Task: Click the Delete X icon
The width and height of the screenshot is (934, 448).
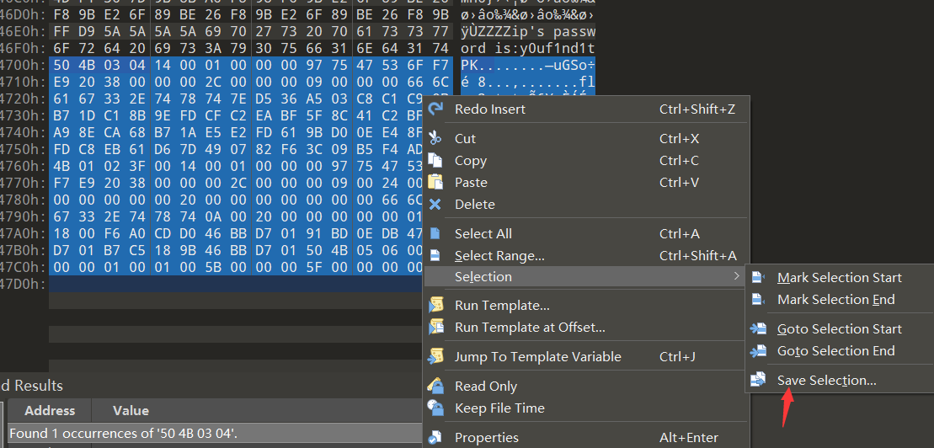Action: pos(435,204)
